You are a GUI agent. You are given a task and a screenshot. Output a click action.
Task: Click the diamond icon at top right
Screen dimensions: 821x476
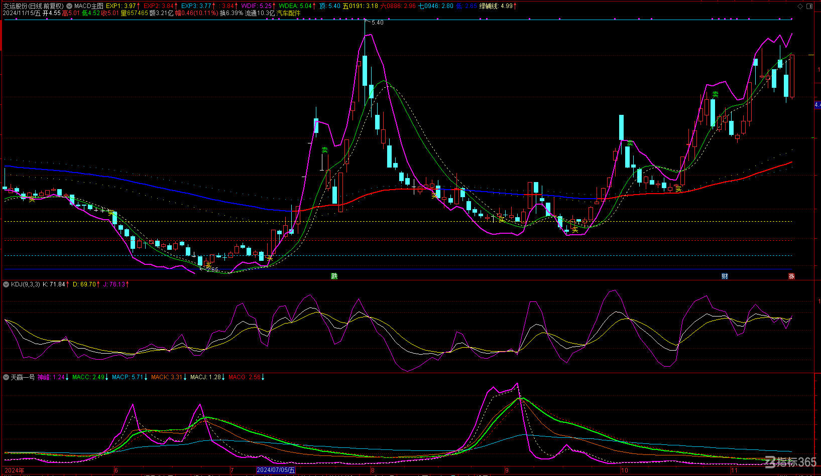[x=800, y=6]
